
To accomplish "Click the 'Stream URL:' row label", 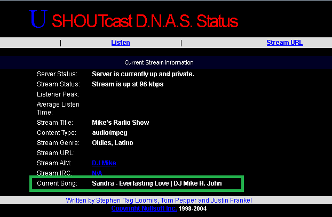I will [56, 153].
